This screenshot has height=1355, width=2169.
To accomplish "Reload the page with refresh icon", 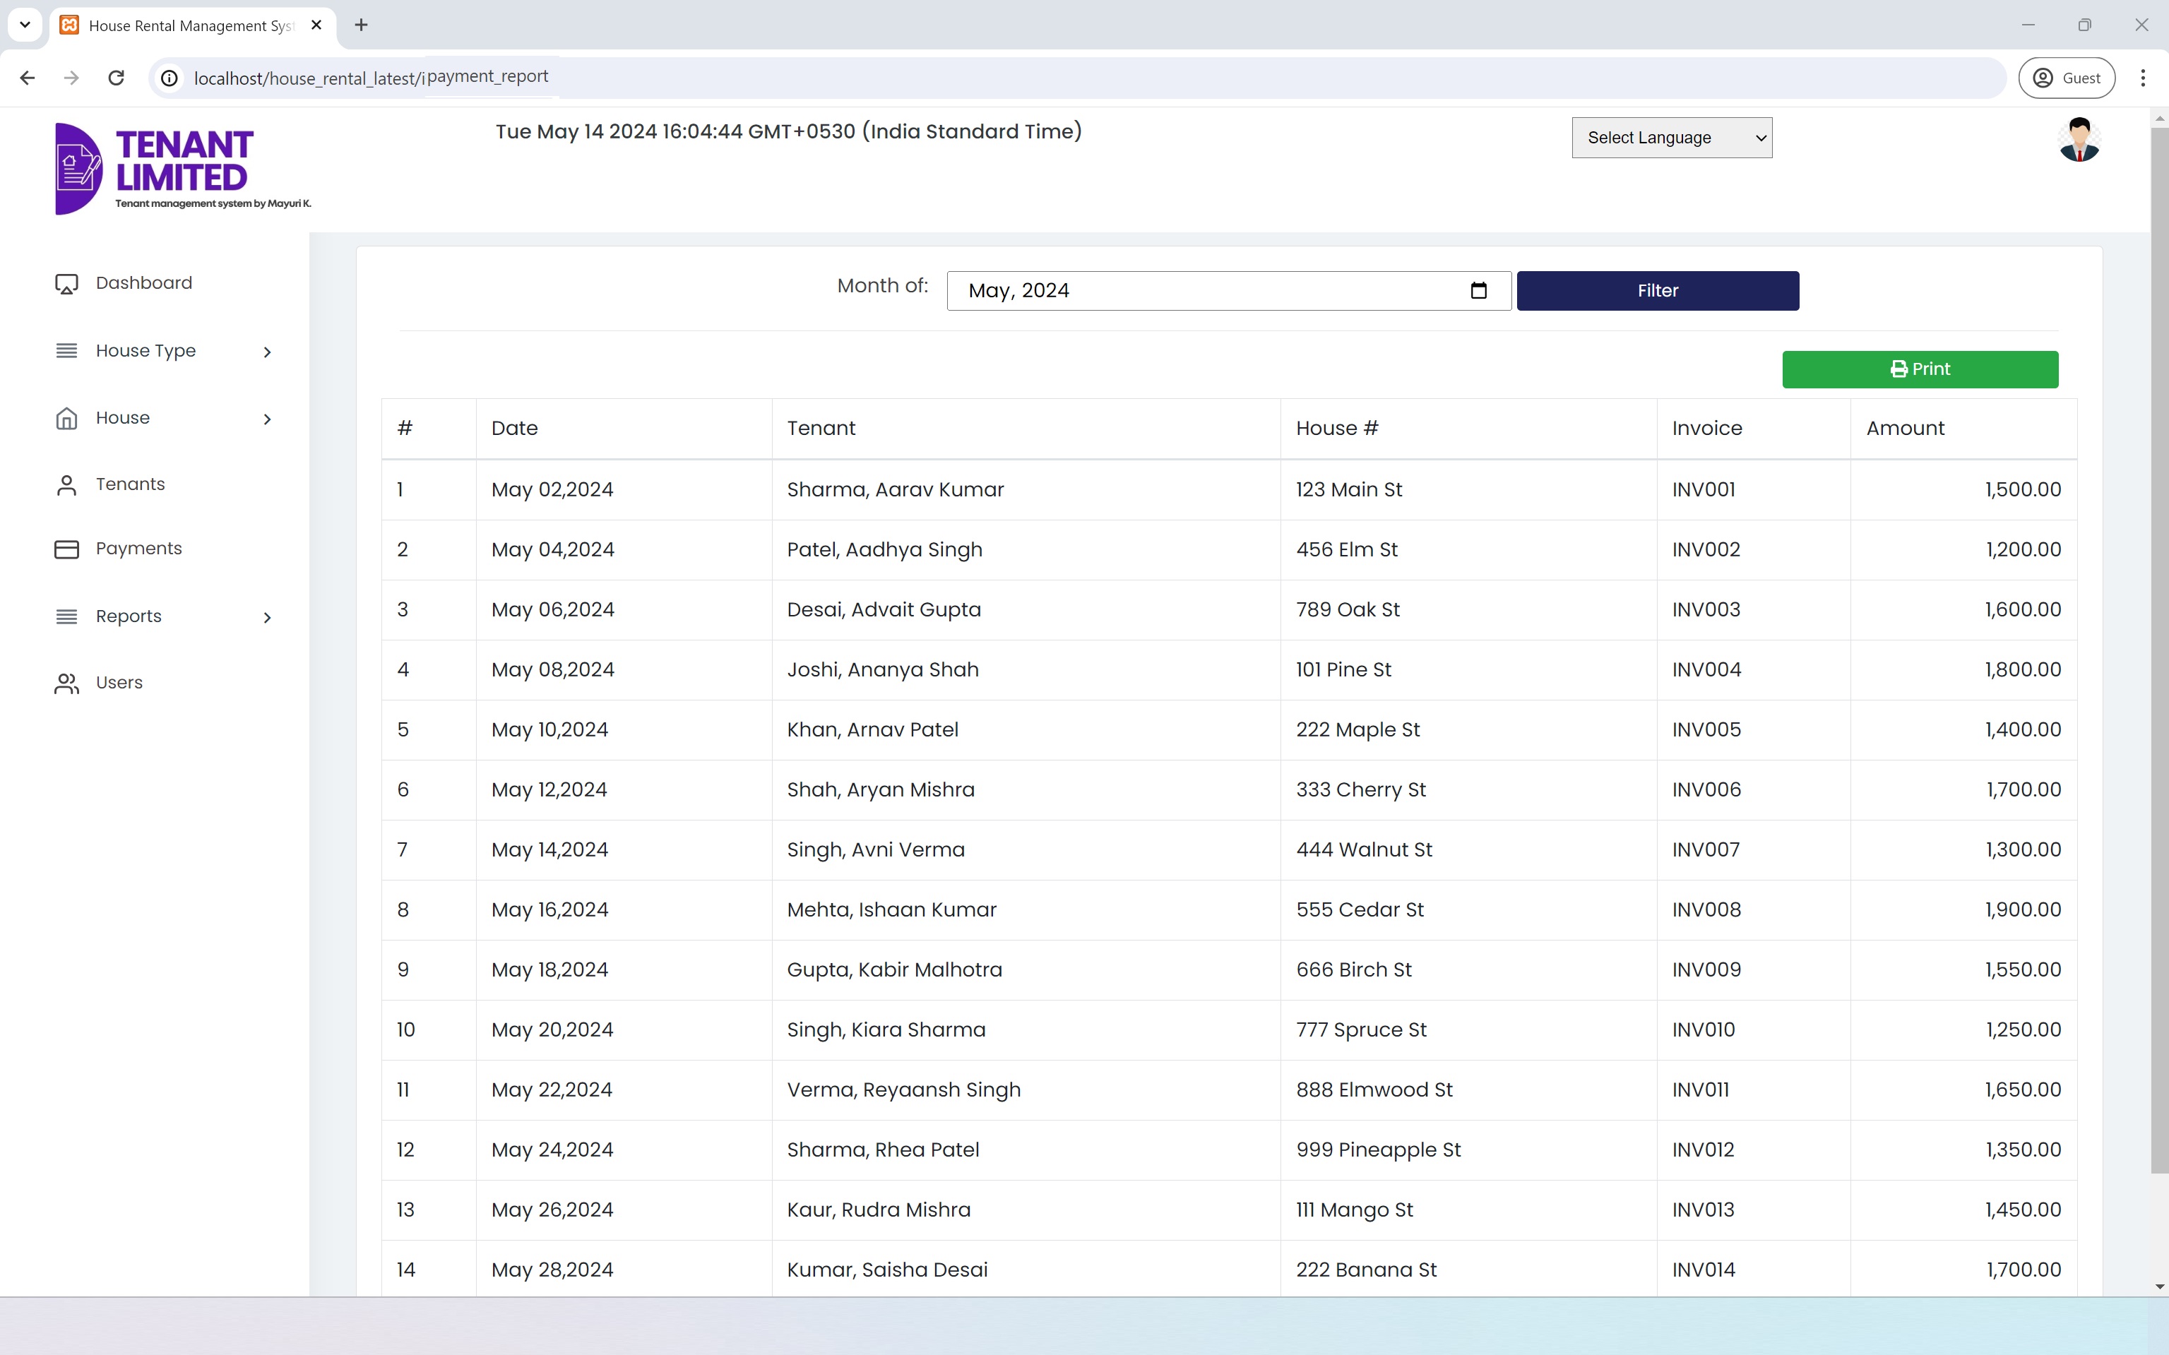I will click(x=116, y=78).
